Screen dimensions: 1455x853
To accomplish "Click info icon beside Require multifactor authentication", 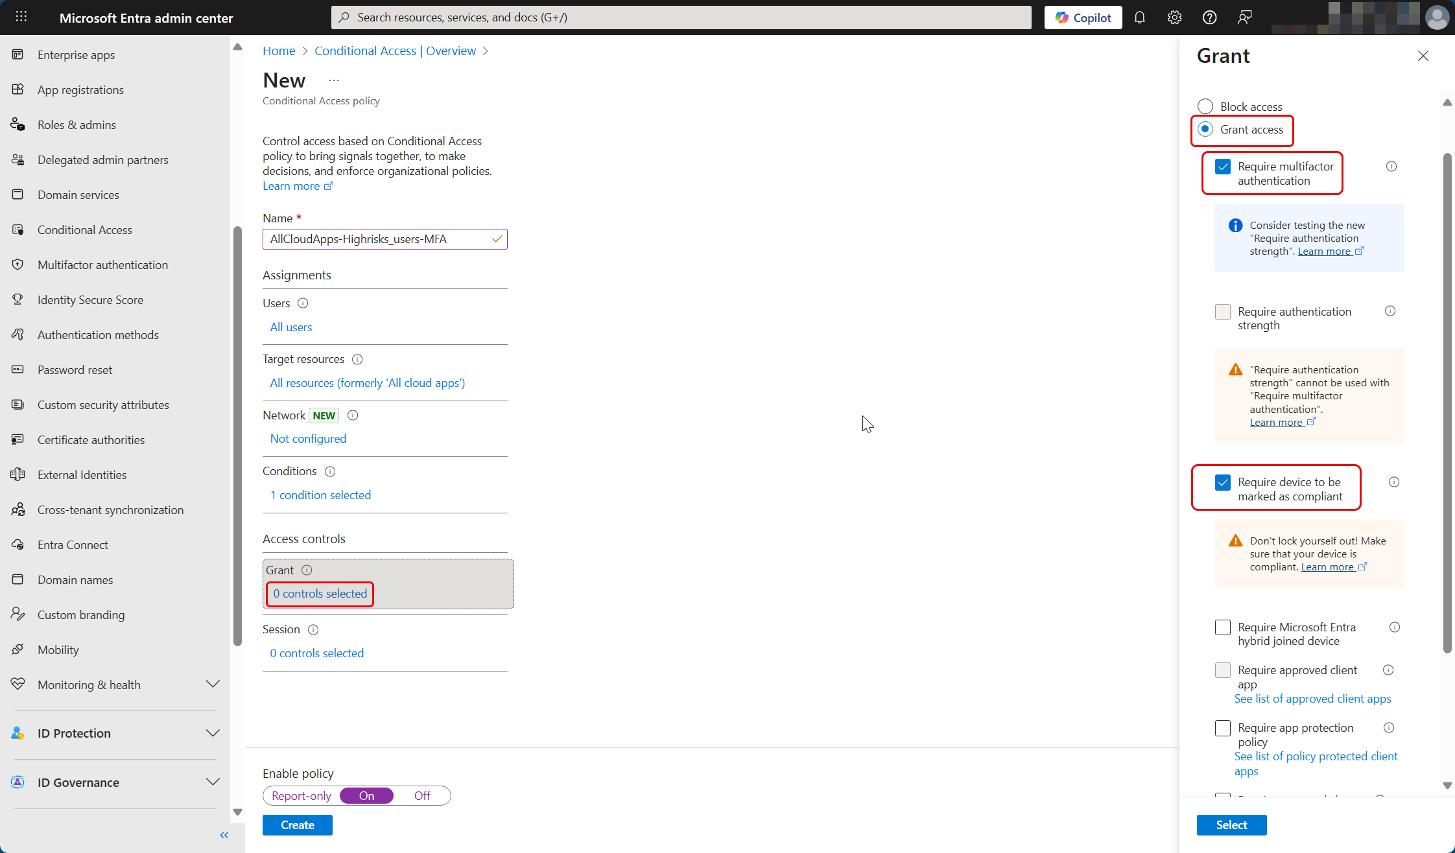I will [x=1391, y=167].
